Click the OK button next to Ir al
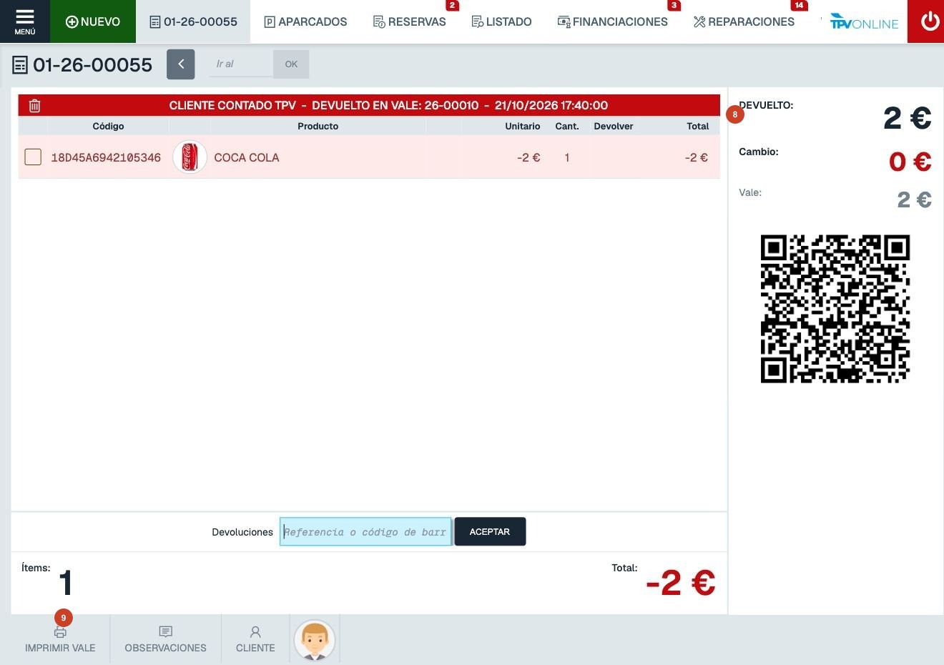 (291, 64)
